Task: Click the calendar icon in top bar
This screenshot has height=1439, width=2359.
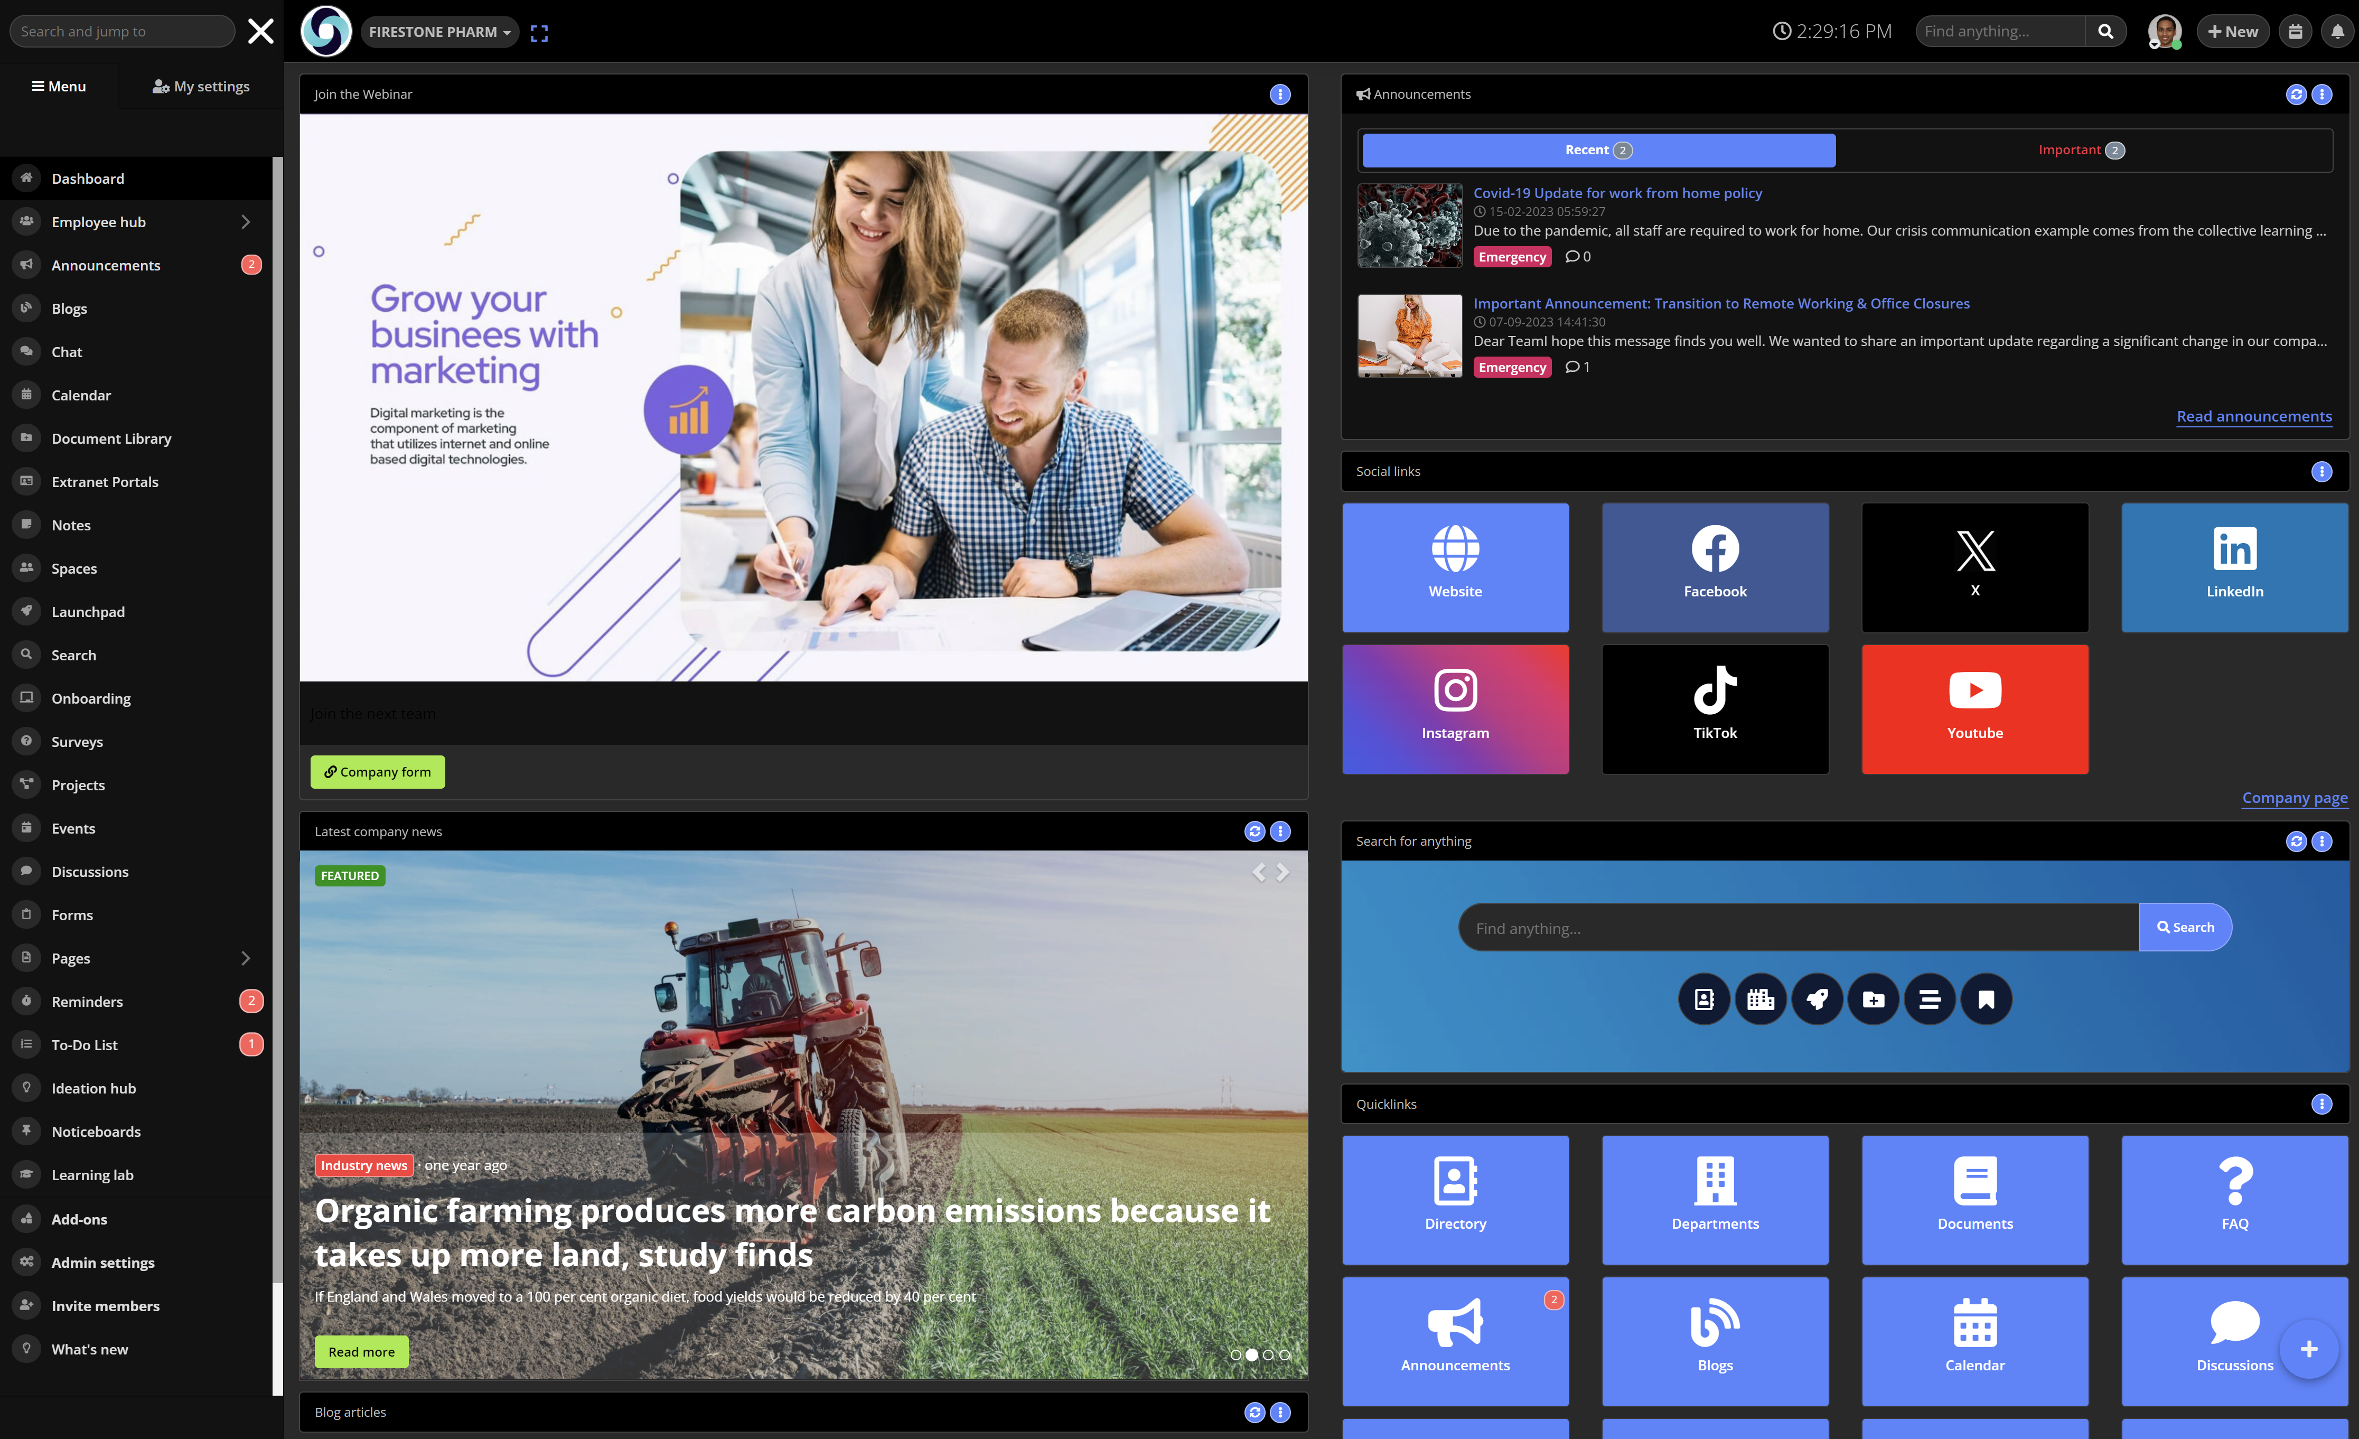Action: tap(2295, 32)
